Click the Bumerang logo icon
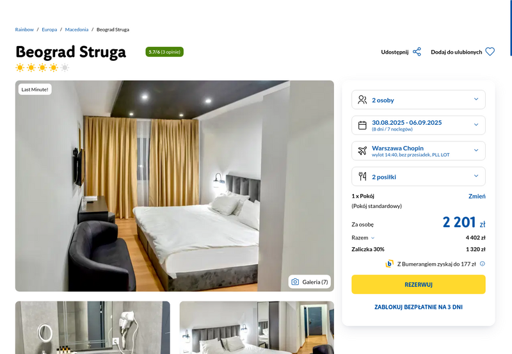The height and width of the screenshot is (354, 512). tap(389, 264)
